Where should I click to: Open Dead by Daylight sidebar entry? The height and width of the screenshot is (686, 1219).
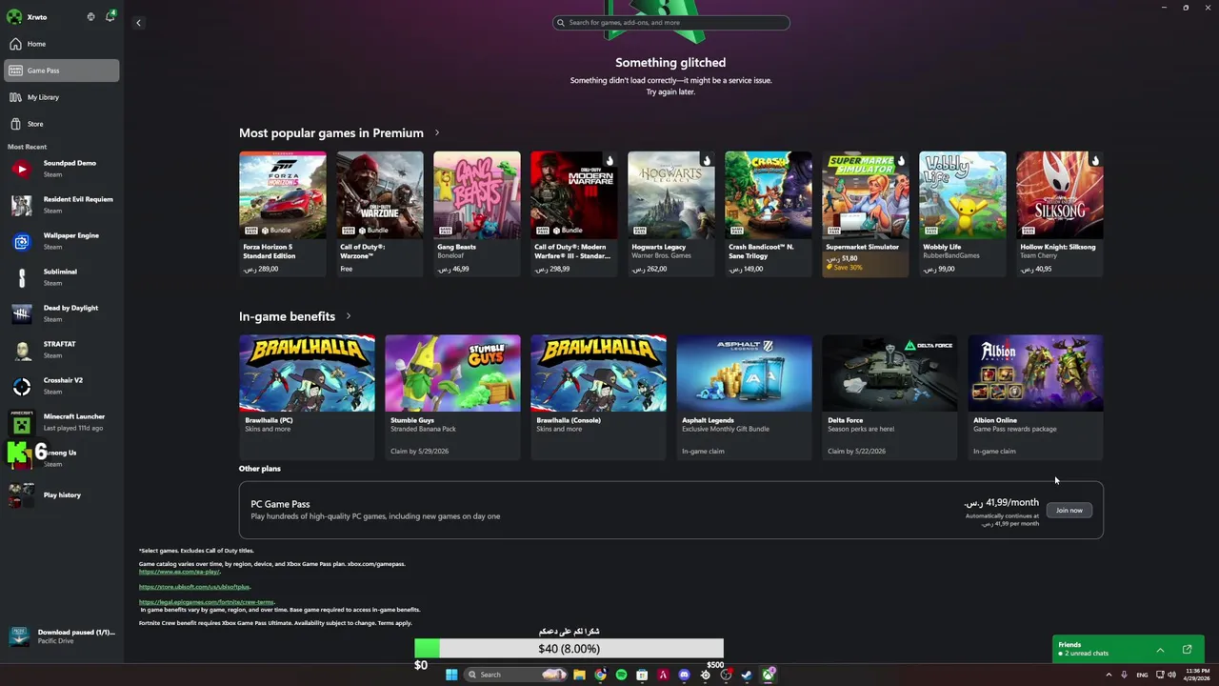tap(62, 313)
